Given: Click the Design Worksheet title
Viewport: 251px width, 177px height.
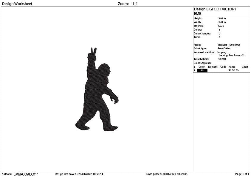Looking at the screenshot, I should pos(17,4).
